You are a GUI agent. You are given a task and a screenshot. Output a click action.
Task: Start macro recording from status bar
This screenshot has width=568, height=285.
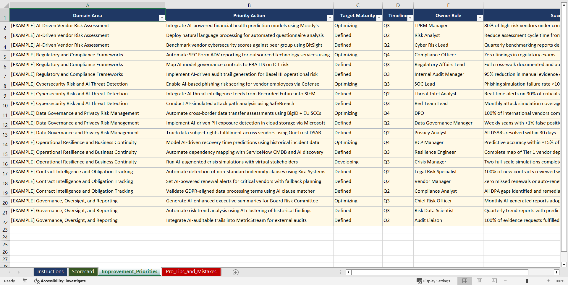pyautogui.click(x=25, y=281)
